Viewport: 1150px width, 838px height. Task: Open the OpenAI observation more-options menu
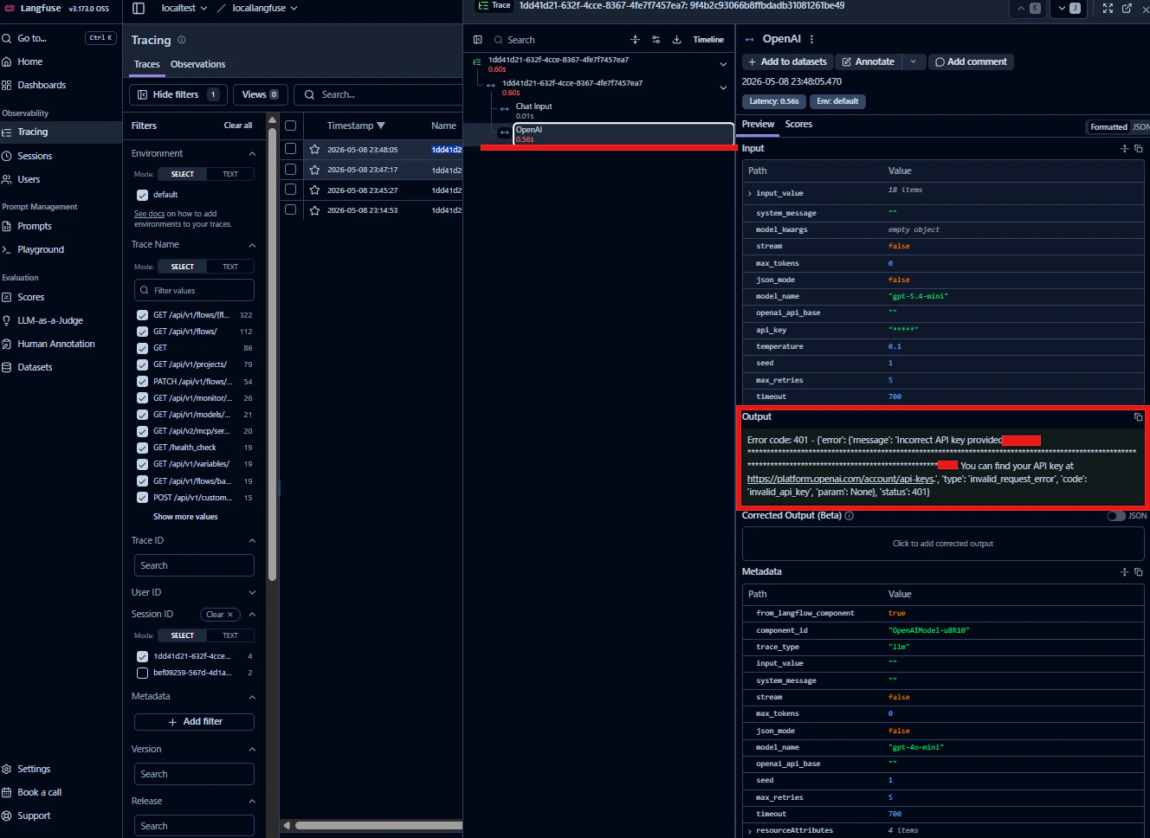pos(811,39)
